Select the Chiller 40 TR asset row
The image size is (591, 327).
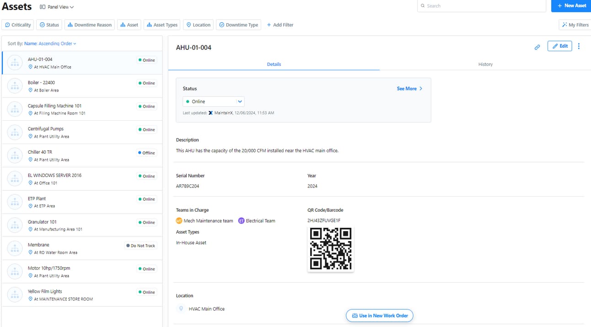[x=82, y=156]
